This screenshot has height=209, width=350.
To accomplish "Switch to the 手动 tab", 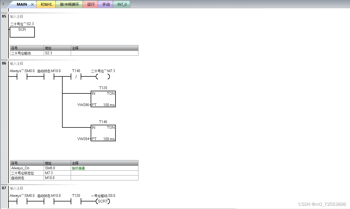I will (106, 4).
